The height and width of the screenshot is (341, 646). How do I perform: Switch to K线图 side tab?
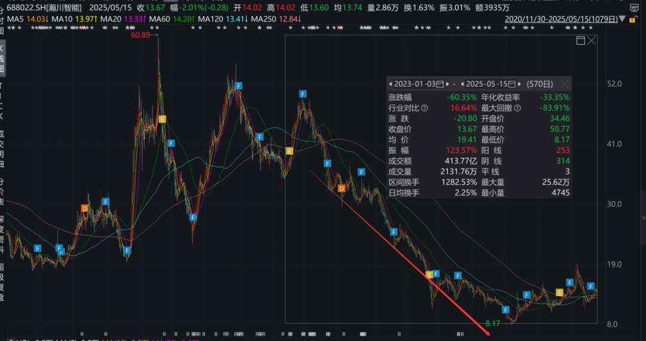point(2,58)
